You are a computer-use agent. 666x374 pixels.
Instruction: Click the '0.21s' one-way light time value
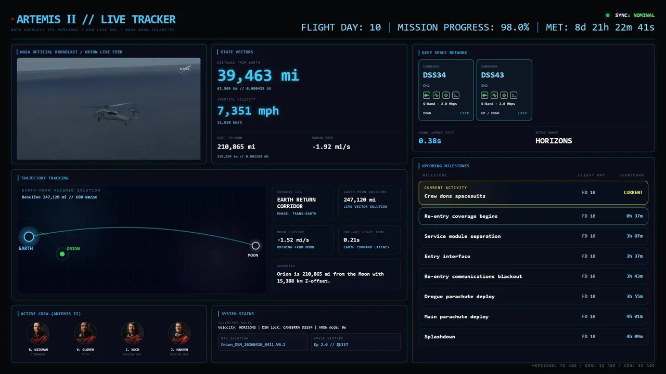[352, 240]
